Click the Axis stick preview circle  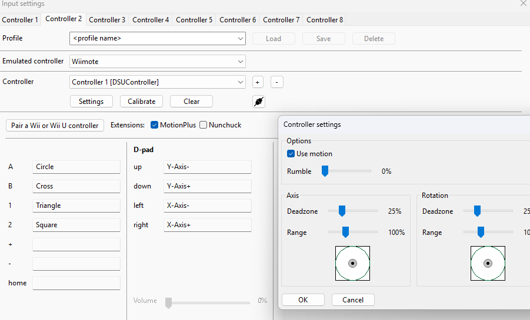[x=352, y=263]
